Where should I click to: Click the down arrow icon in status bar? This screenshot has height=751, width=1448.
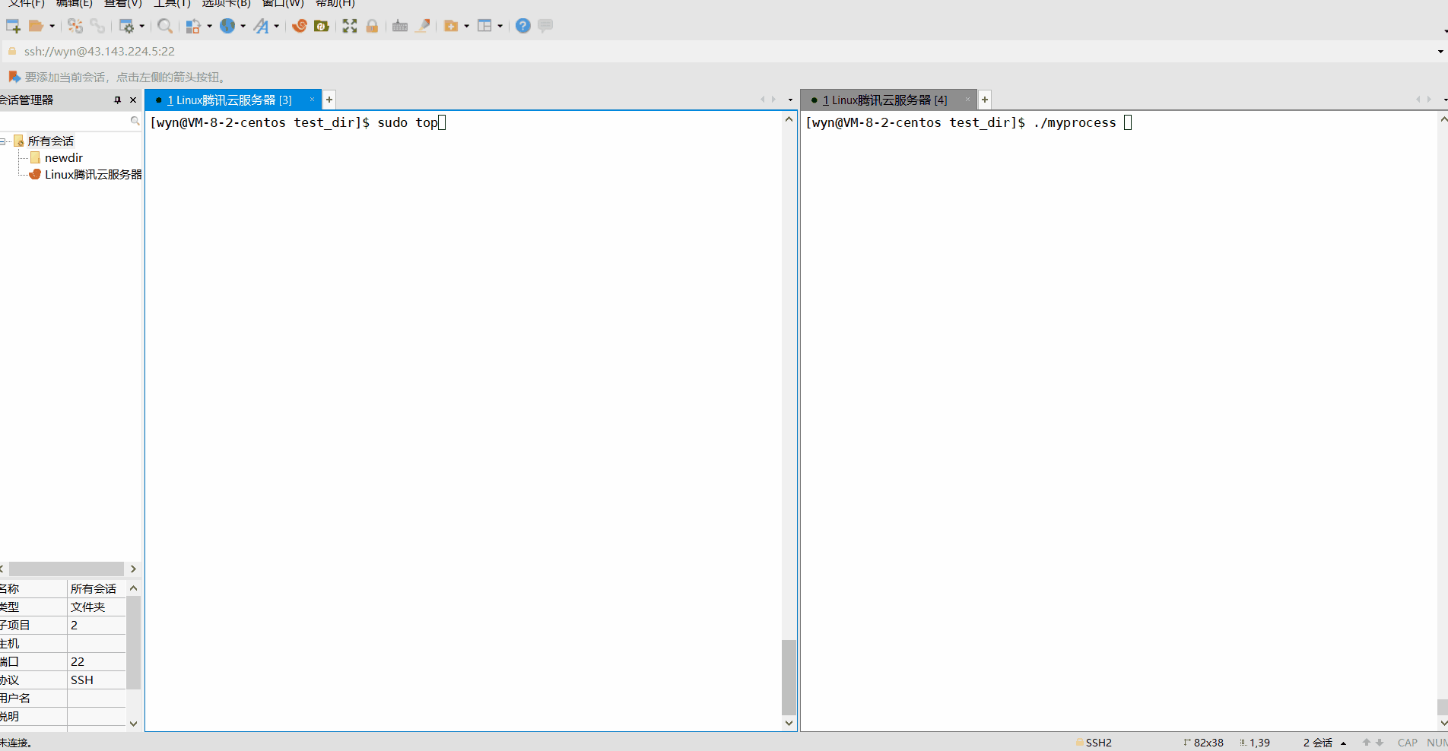(1380, 743)
